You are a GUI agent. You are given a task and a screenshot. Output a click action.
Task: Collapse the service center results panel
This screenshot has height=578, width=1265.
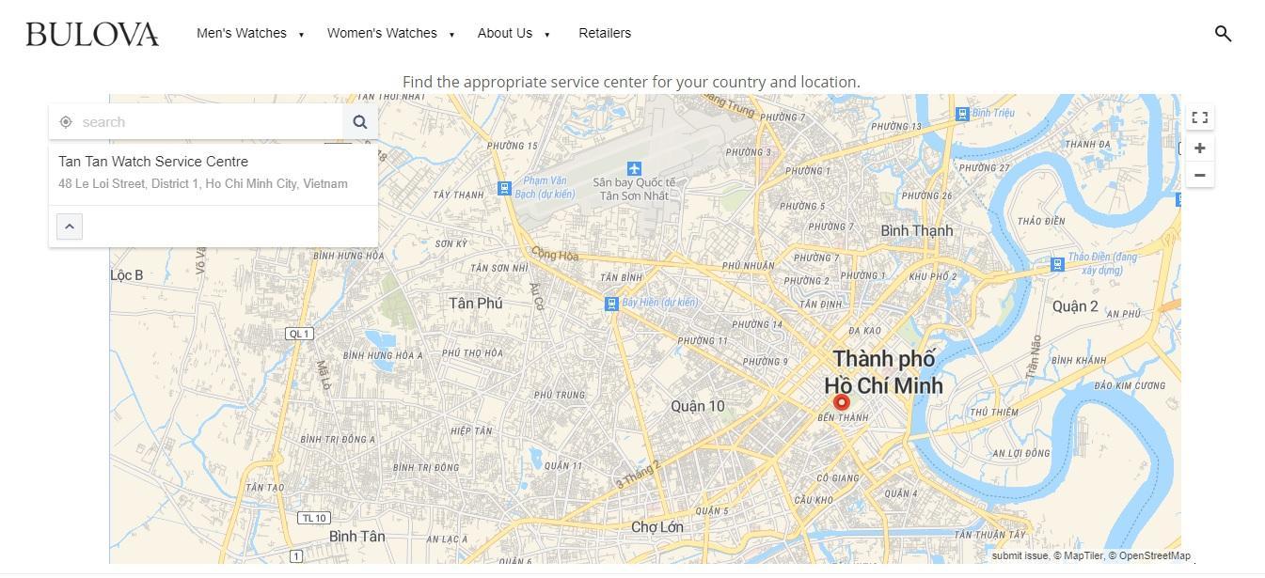(x=70, y=227)
